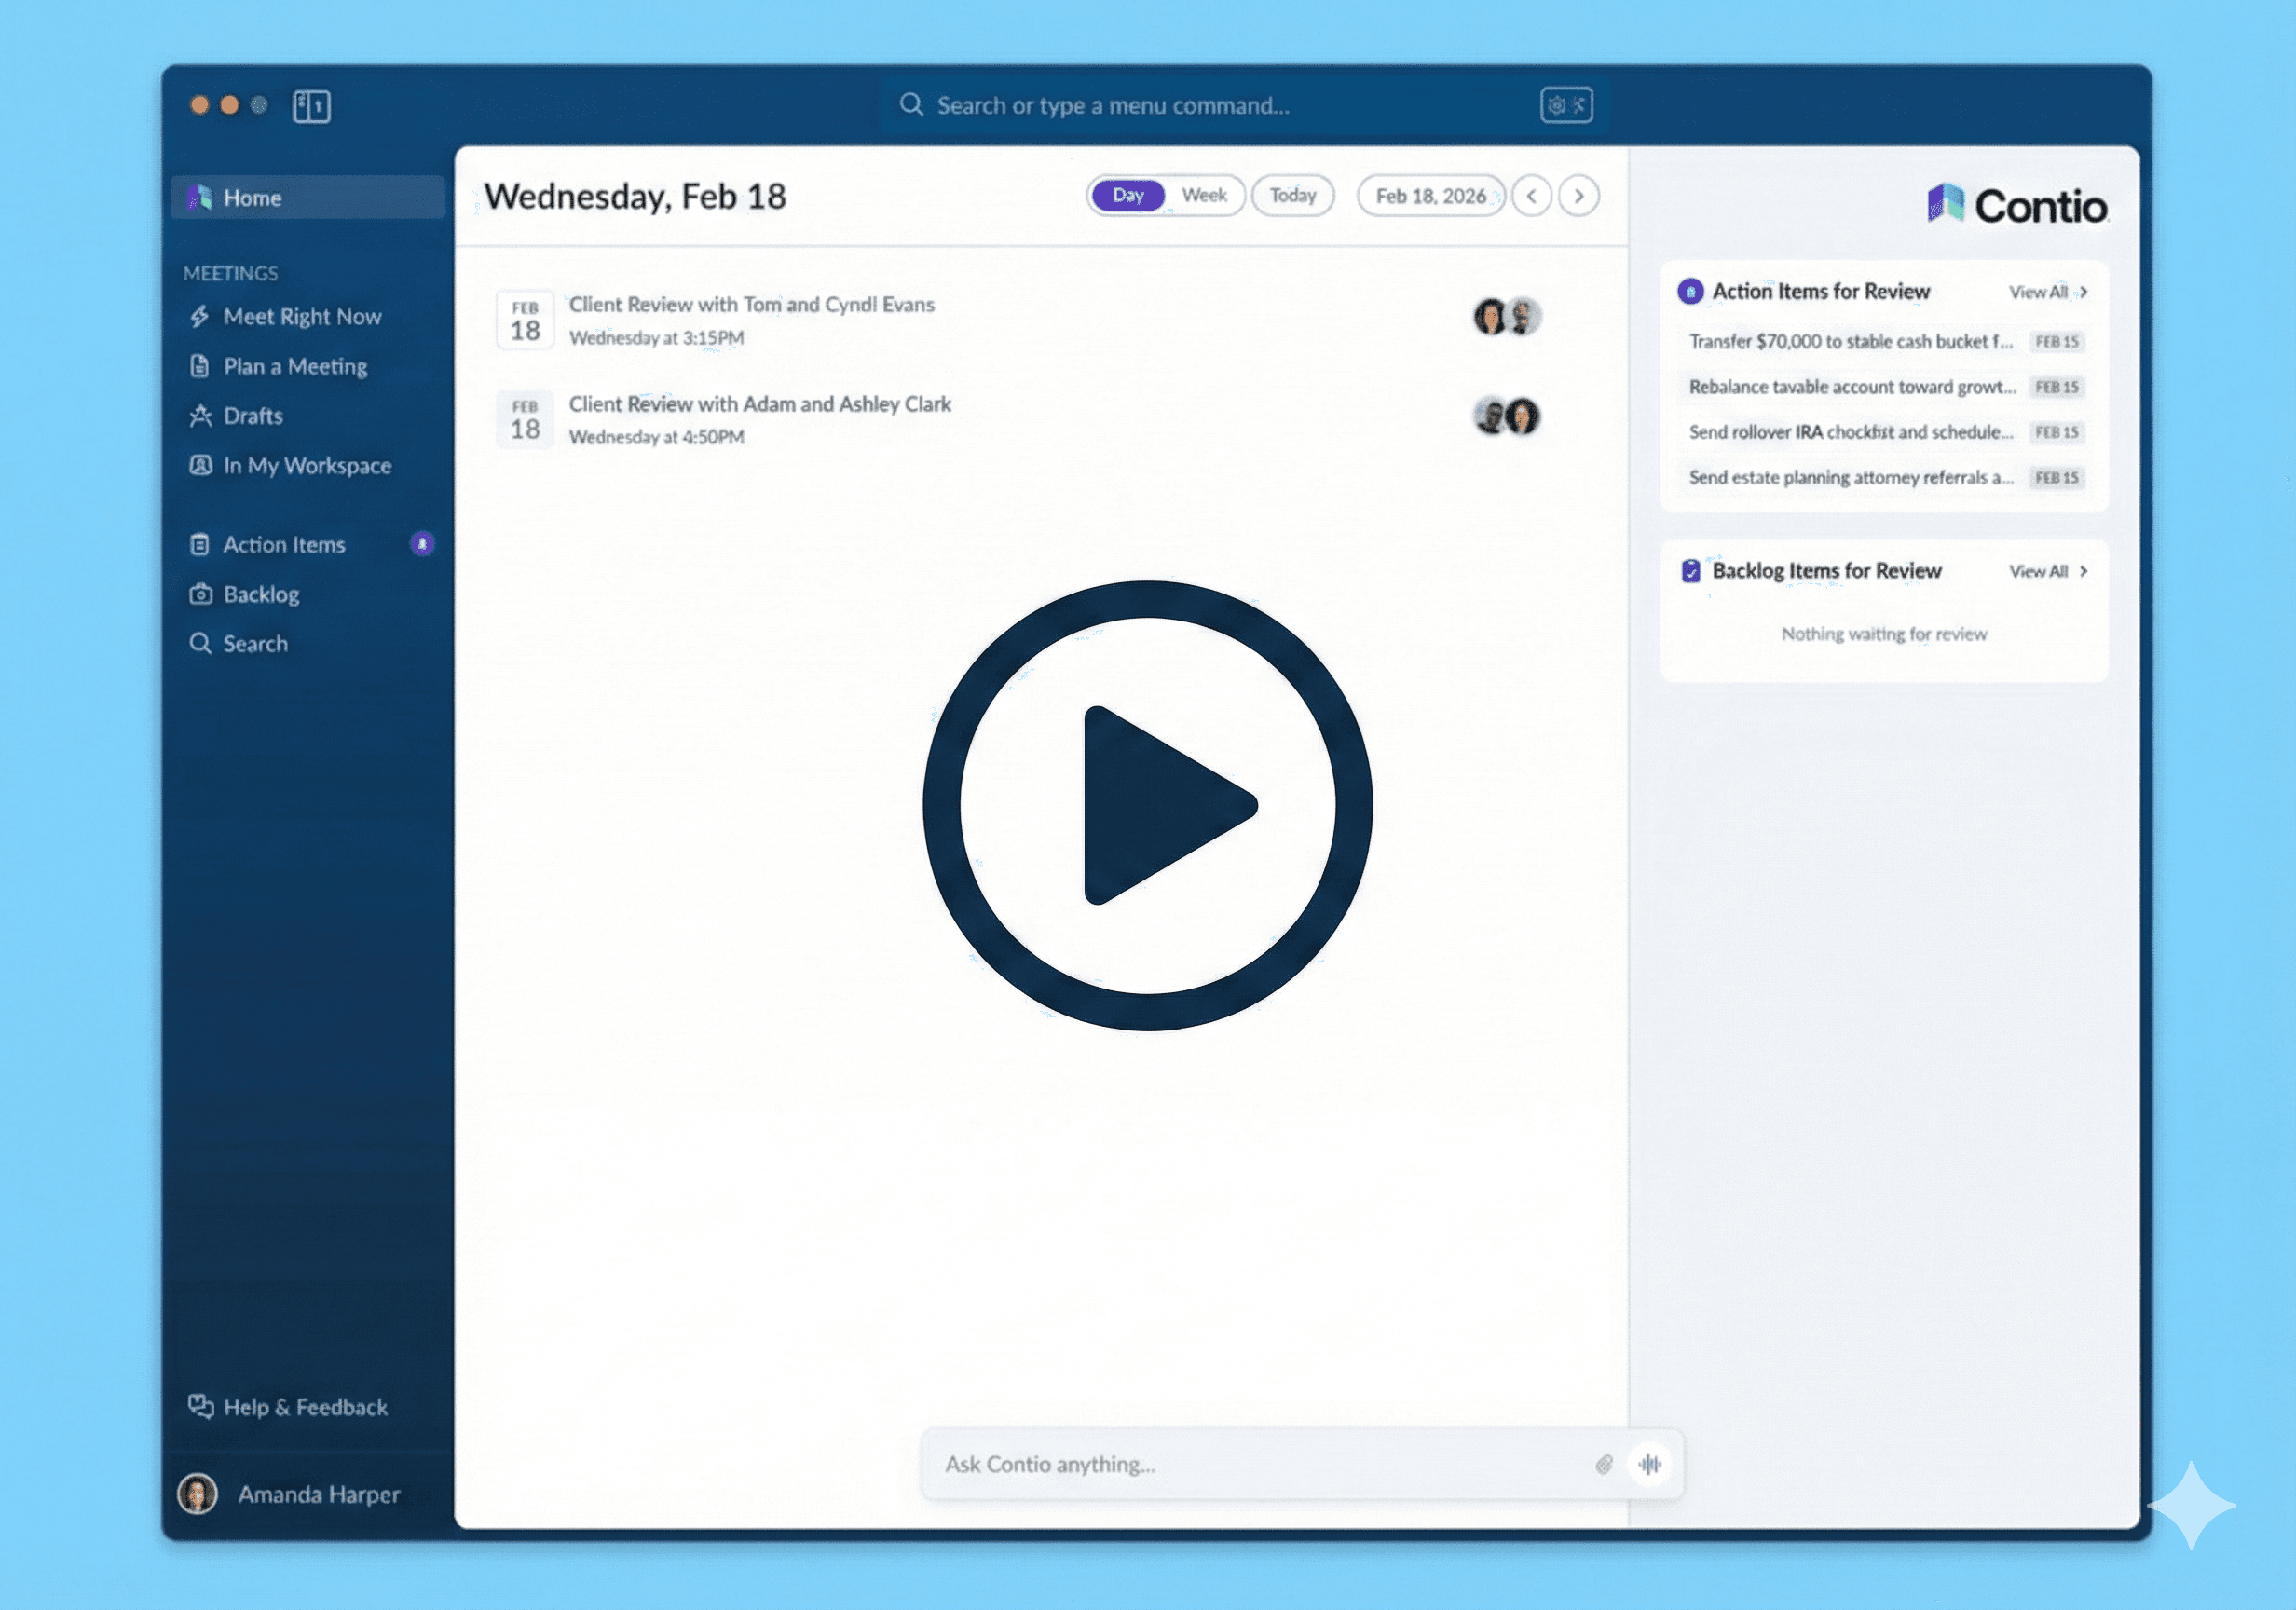Switch calendar to Day view
This screenshot has height=1610, width=2296.
(1128, 196)
